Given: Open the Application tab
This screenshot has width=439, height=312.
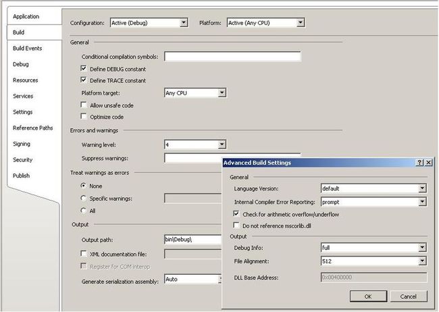Looking at the screenshot, I should pyautogui.click(x=26, y=16).
